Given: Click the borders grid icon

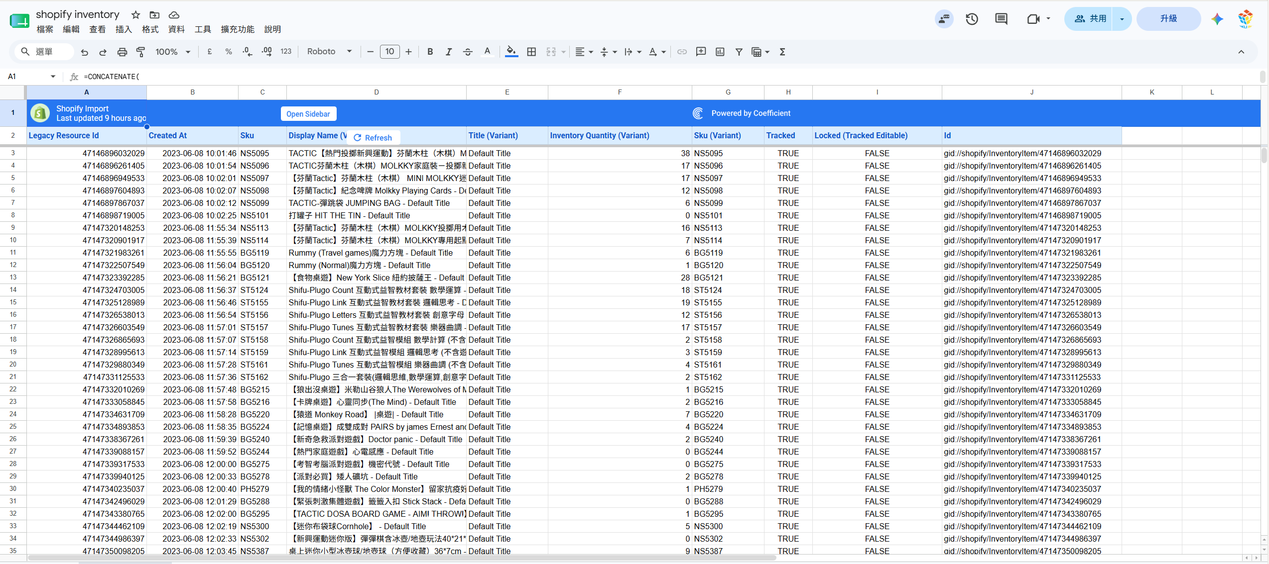Looking at the screenshot, I should pos(531,52).
